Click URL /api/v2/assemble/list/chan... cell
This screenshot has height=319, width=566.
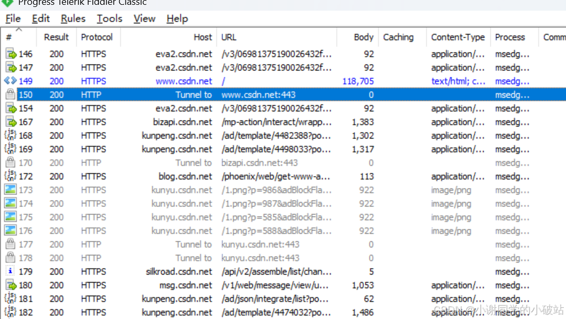point(277,272)
